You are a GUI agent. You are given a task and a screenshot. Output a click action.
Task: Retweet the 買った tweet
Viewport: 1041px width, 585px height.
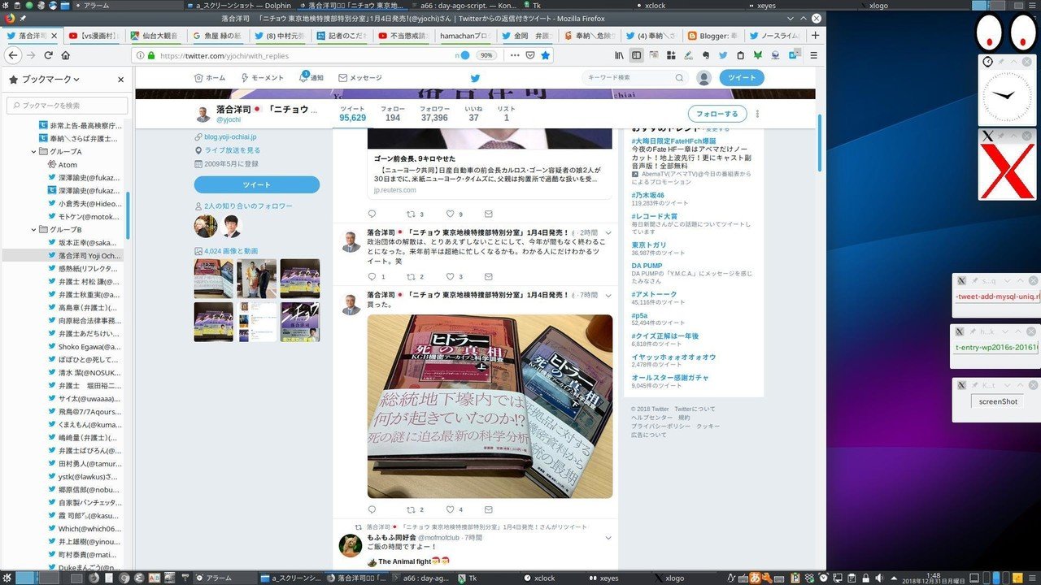coord(410,509)
